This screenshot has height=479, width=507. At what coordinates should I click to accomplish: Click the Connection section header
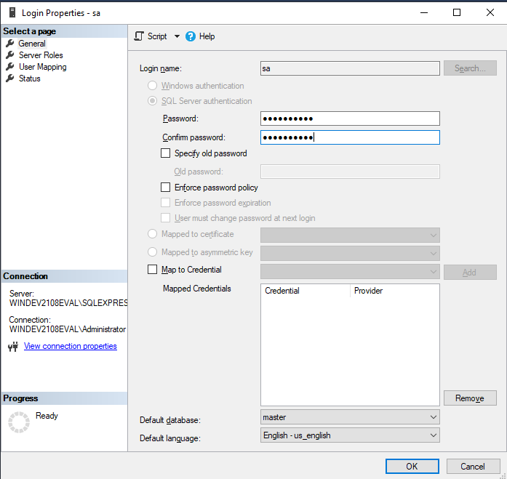[64, 276]
